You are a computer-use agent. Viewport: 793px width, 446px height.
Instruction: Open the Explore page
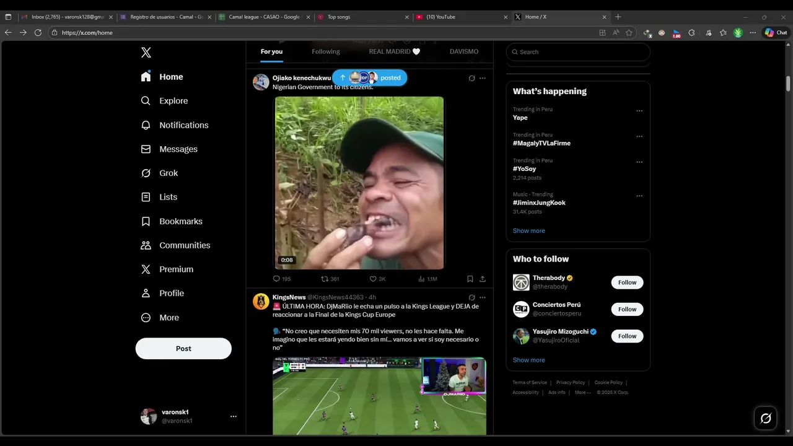[165, 101]
